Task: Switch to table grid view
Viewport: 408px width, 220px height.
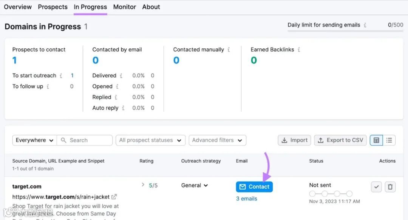Action: [376, 140]
